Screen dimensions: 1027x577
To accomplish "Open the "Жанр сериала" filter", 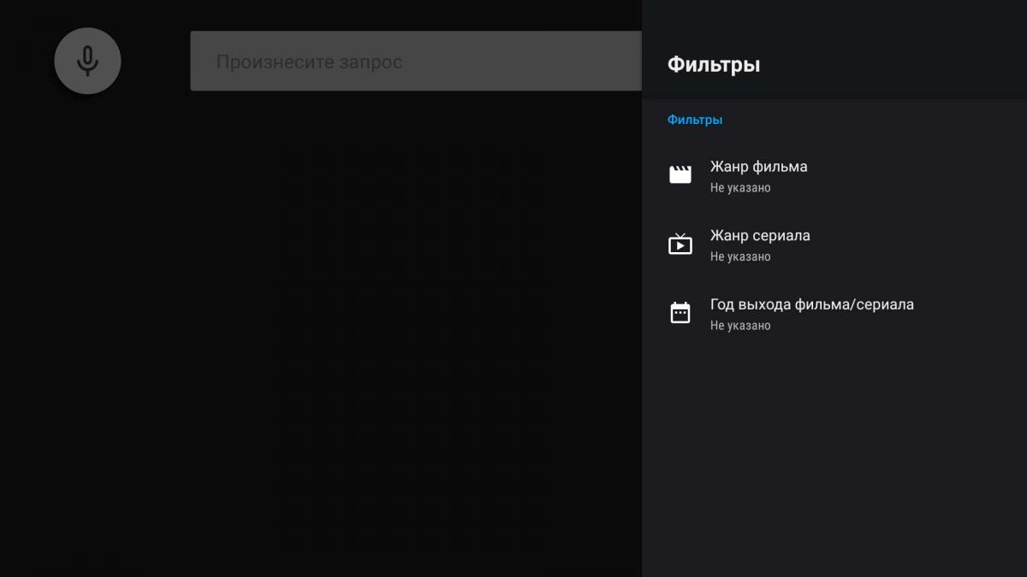I will click(x=834, y=244).
